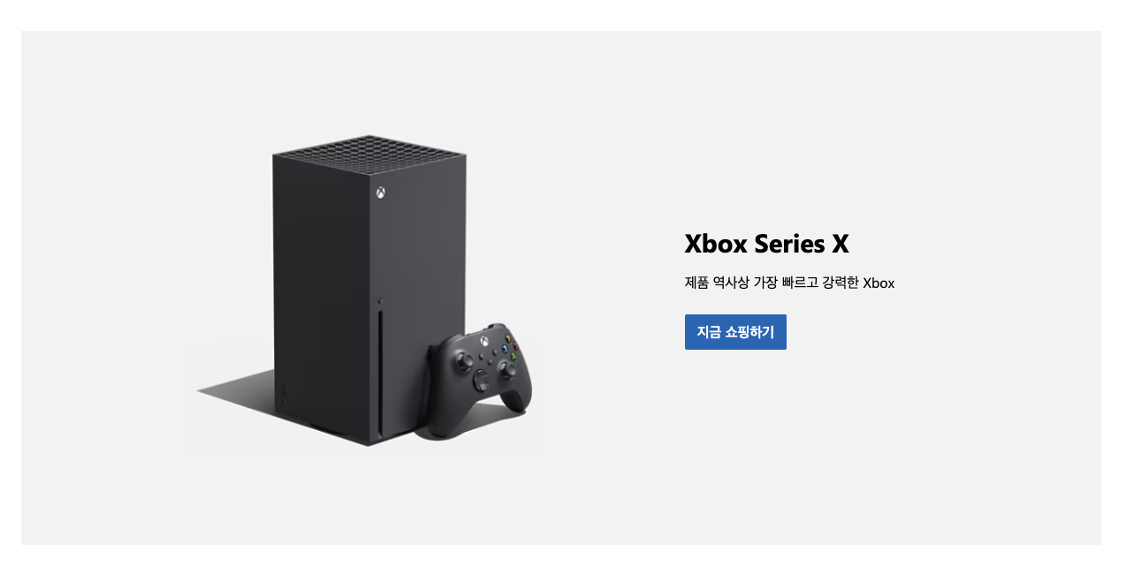Click the word 'Series' in the heading
1126x574 pixels.
(x=790, y=244)
